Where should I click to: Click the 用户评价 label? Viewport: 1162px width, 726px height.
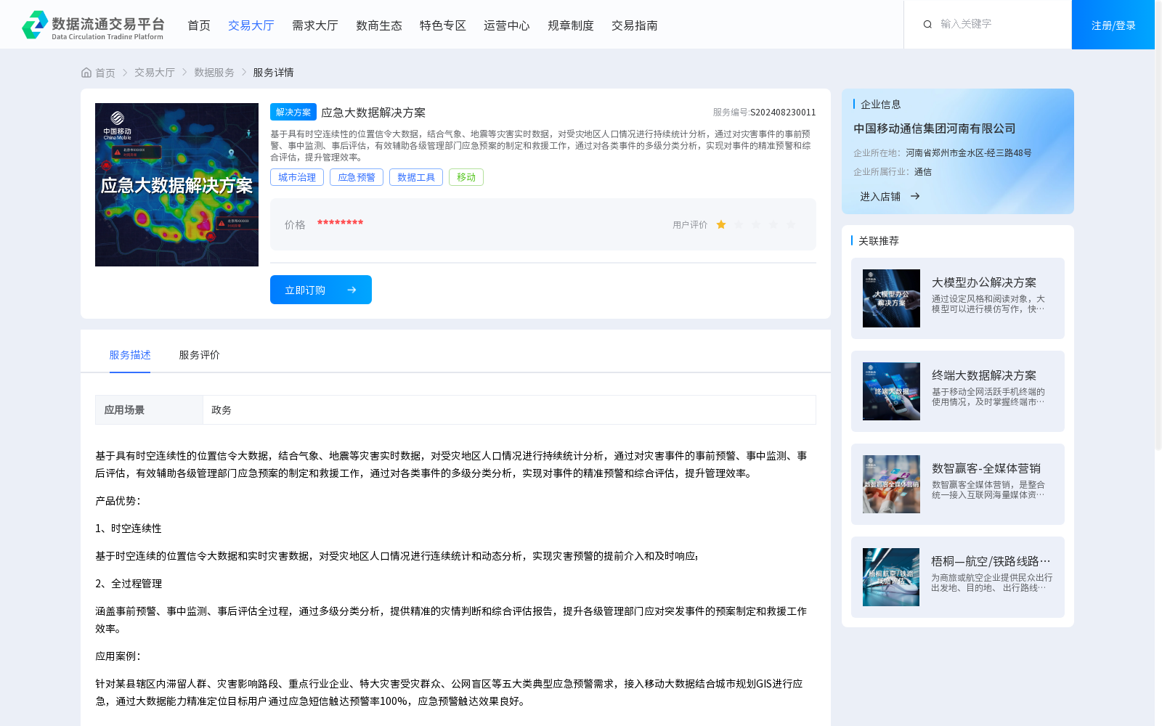tap(690, 225)
